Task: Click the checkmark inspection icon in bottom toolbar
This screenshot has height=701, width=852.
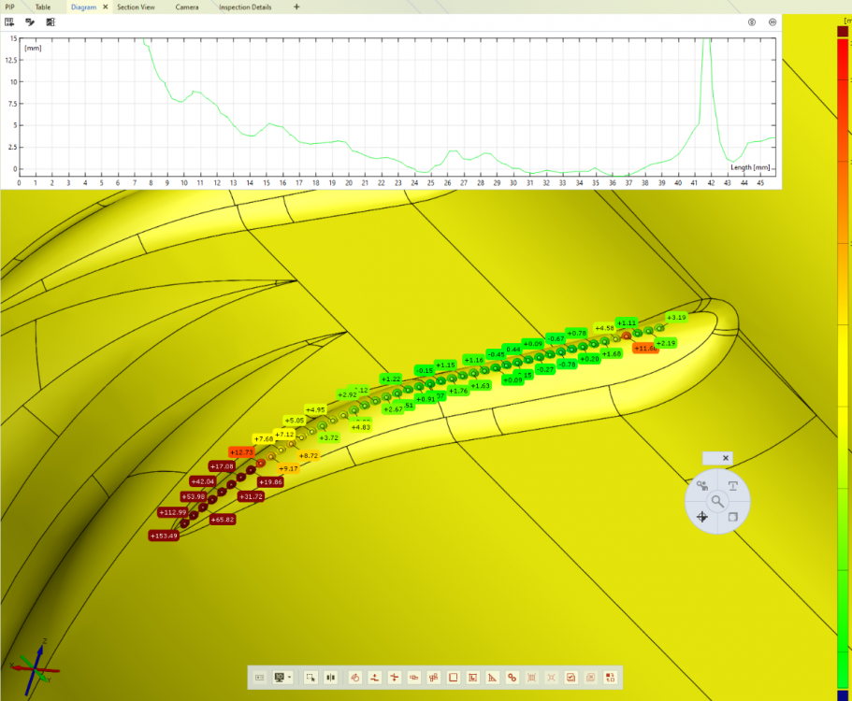Action: point(570,677)
